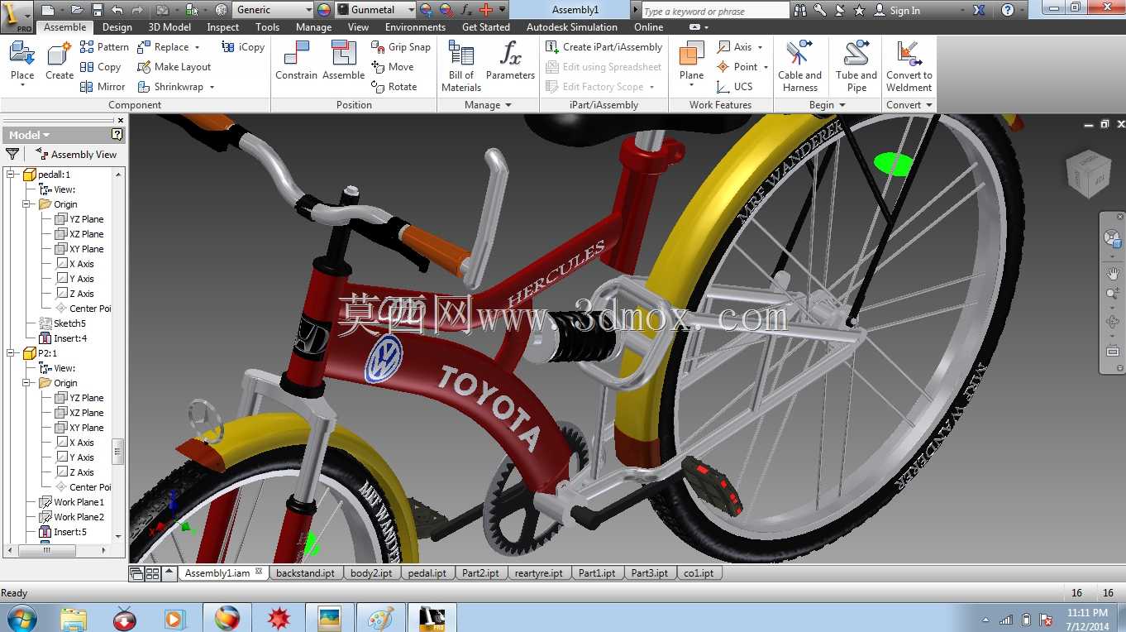Switch to the pedal.ipt document tab
This screenshot has height=632, width=1126.
427,572
